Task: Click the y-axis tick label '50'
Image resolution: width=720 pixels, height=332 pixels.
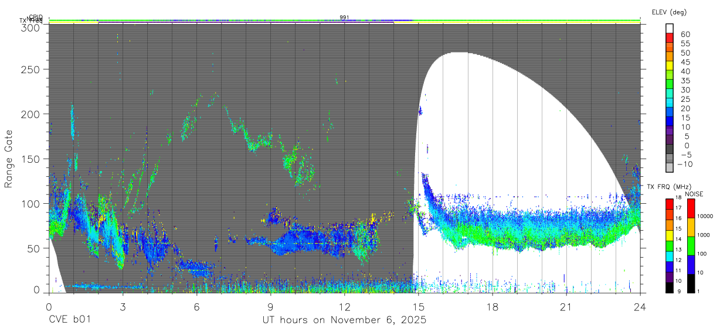Action: [x=35, y=248]
